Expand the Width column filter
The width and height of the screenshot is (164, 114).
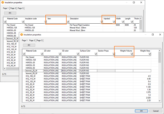(123, 22)
